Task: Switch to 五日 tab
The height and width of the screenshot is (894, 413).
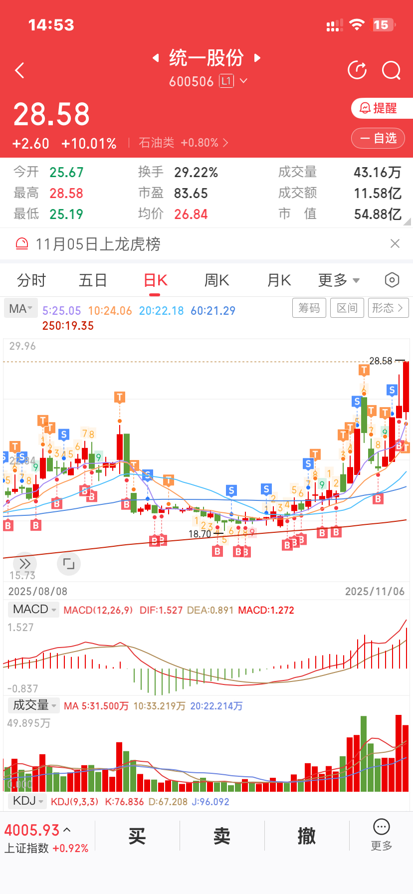Action: 93,280
